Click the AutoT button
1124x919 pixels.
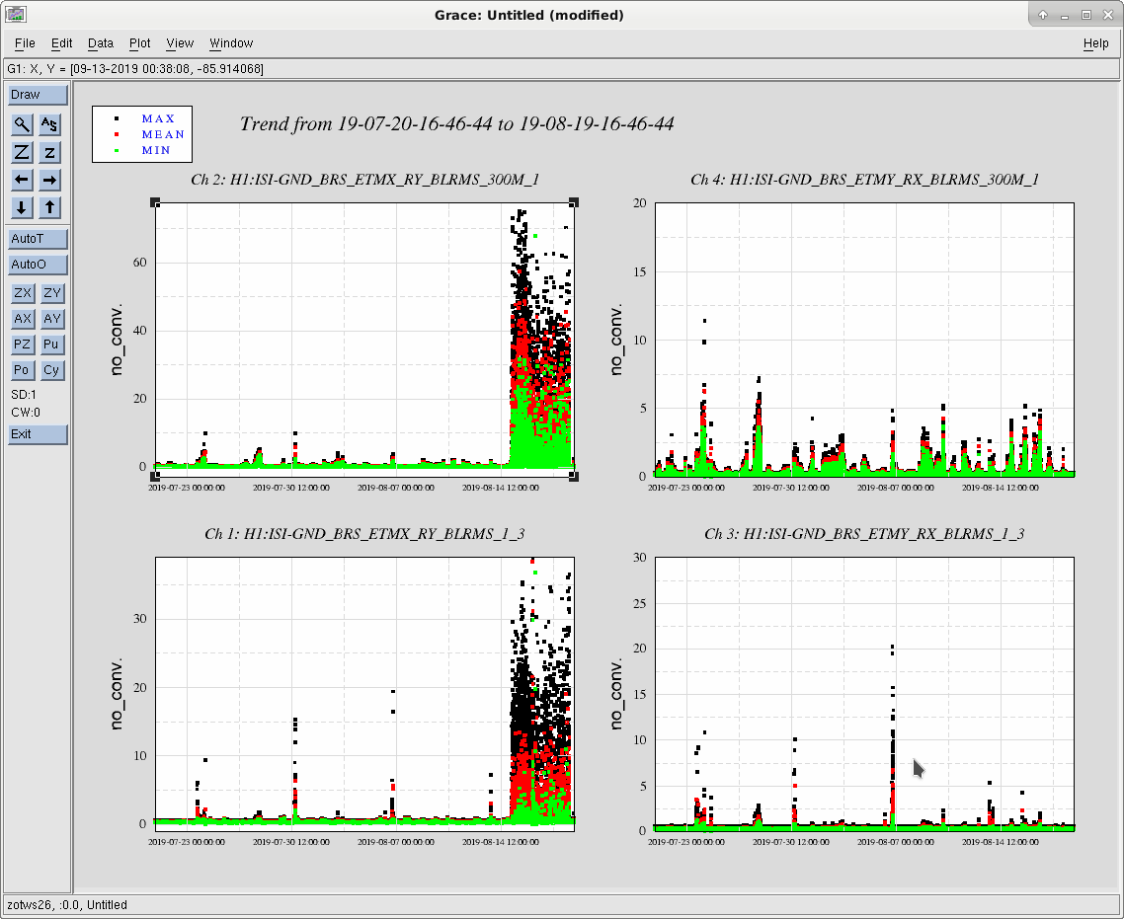click(38, 239)
